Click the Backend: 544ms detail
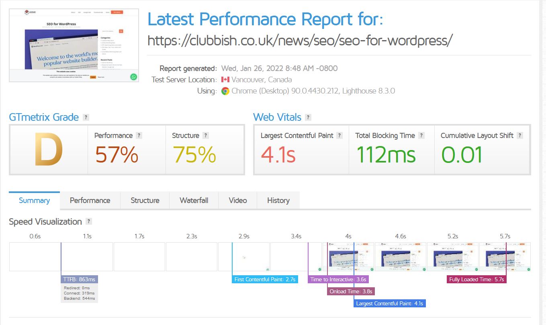The image size is (546, 325). point(80,298)
